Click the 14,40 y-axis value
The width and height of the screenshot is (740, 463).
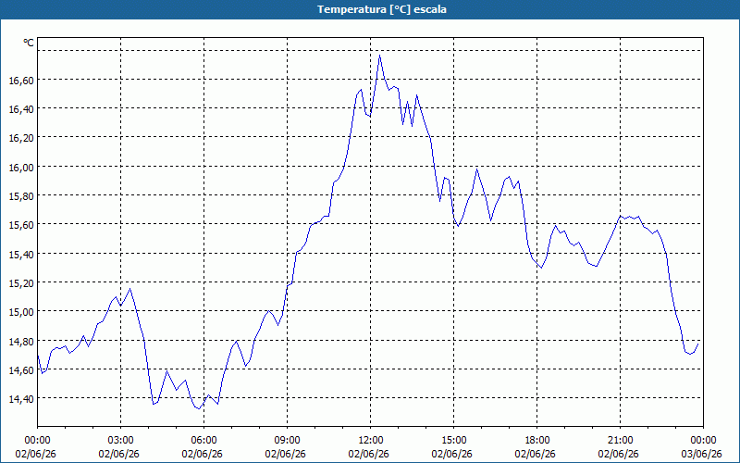pos(21,400)
